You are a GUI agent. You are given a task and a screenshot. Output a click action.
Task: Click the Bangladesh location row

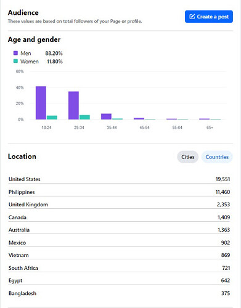[x=119, y=293]
